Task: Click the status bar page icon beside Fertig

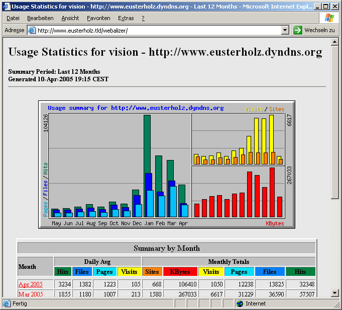Action: pyautogui.click(x=7, y=303)
